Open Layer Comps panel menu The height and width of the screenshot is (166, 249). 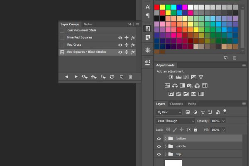137,24
